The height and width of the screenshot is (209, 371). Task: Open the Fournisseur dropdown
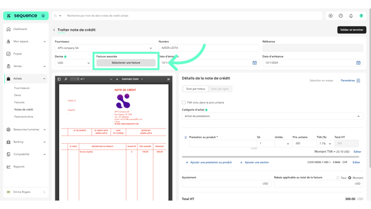pos(105,48)
